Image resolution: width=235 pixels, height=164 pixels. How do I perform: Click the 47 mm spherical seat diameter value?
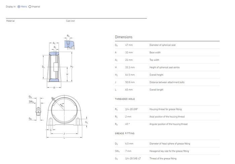(x=129, y=45)
